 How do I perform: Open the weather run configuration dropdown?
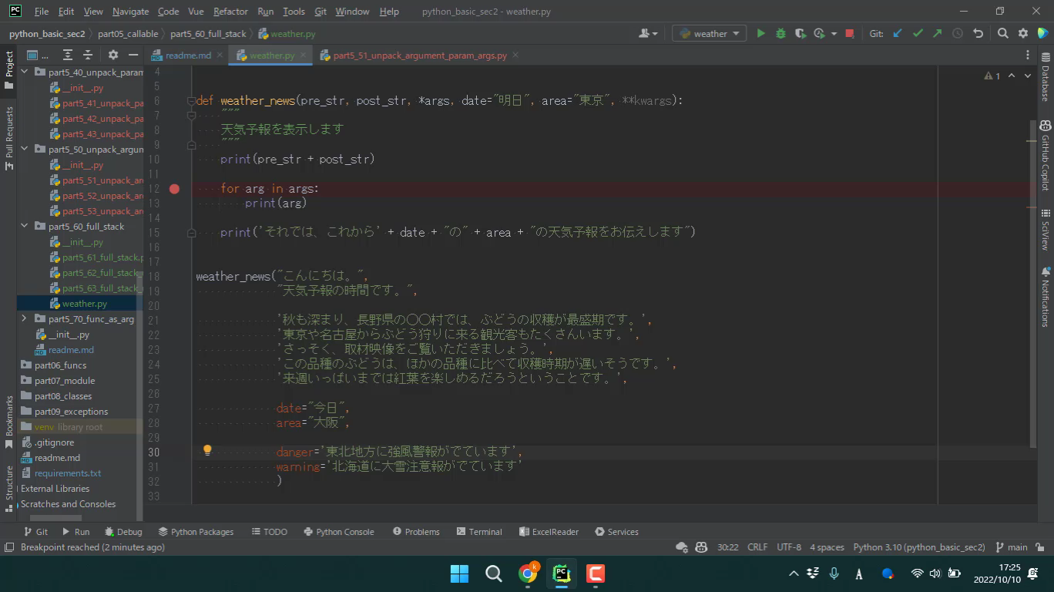click(709, 33)
